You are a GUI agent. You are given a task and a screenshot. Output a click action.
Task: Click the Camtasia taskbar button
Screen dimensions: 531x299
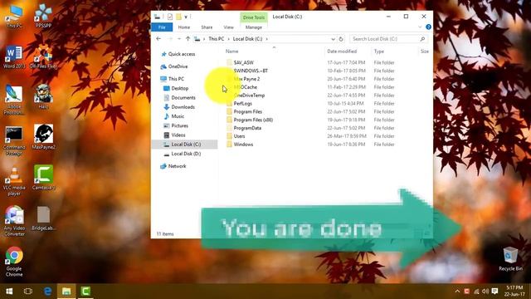[85, 292]
